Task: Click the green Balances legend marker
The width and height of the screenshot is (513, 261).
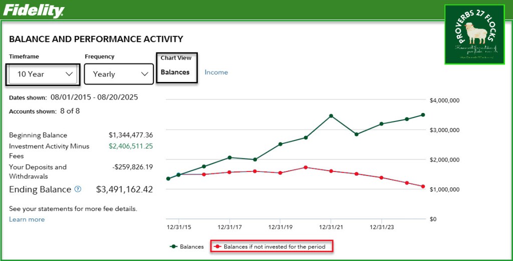Action: 174,246
